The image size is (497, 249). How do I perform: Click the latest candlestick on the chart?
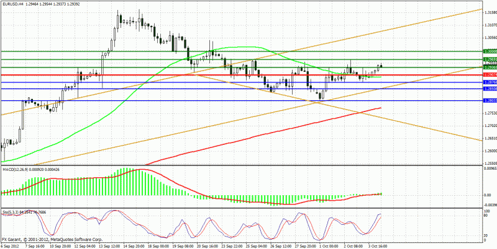pos(381,66)
